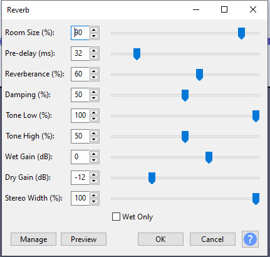
Task: Click the Pre-delay slider thumb
Action: click(137, 54)
